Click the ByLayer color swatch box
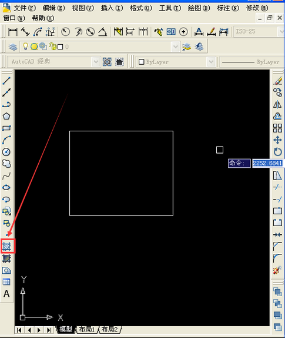 coord(141,62)
